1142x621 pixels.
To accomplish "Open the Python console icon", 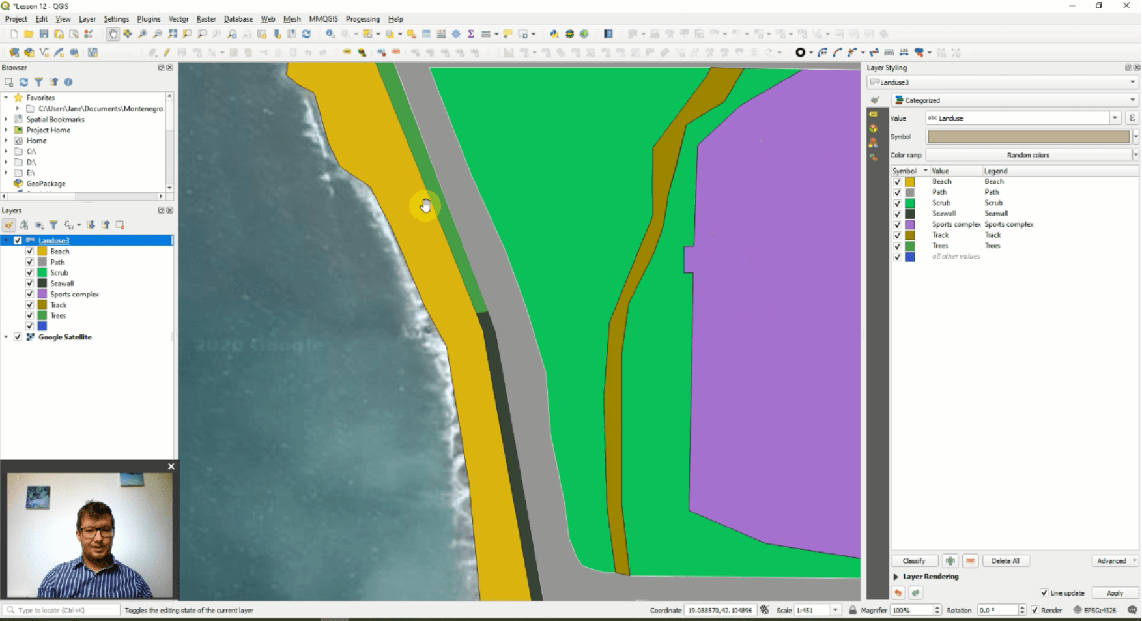I will coord(554,34).
